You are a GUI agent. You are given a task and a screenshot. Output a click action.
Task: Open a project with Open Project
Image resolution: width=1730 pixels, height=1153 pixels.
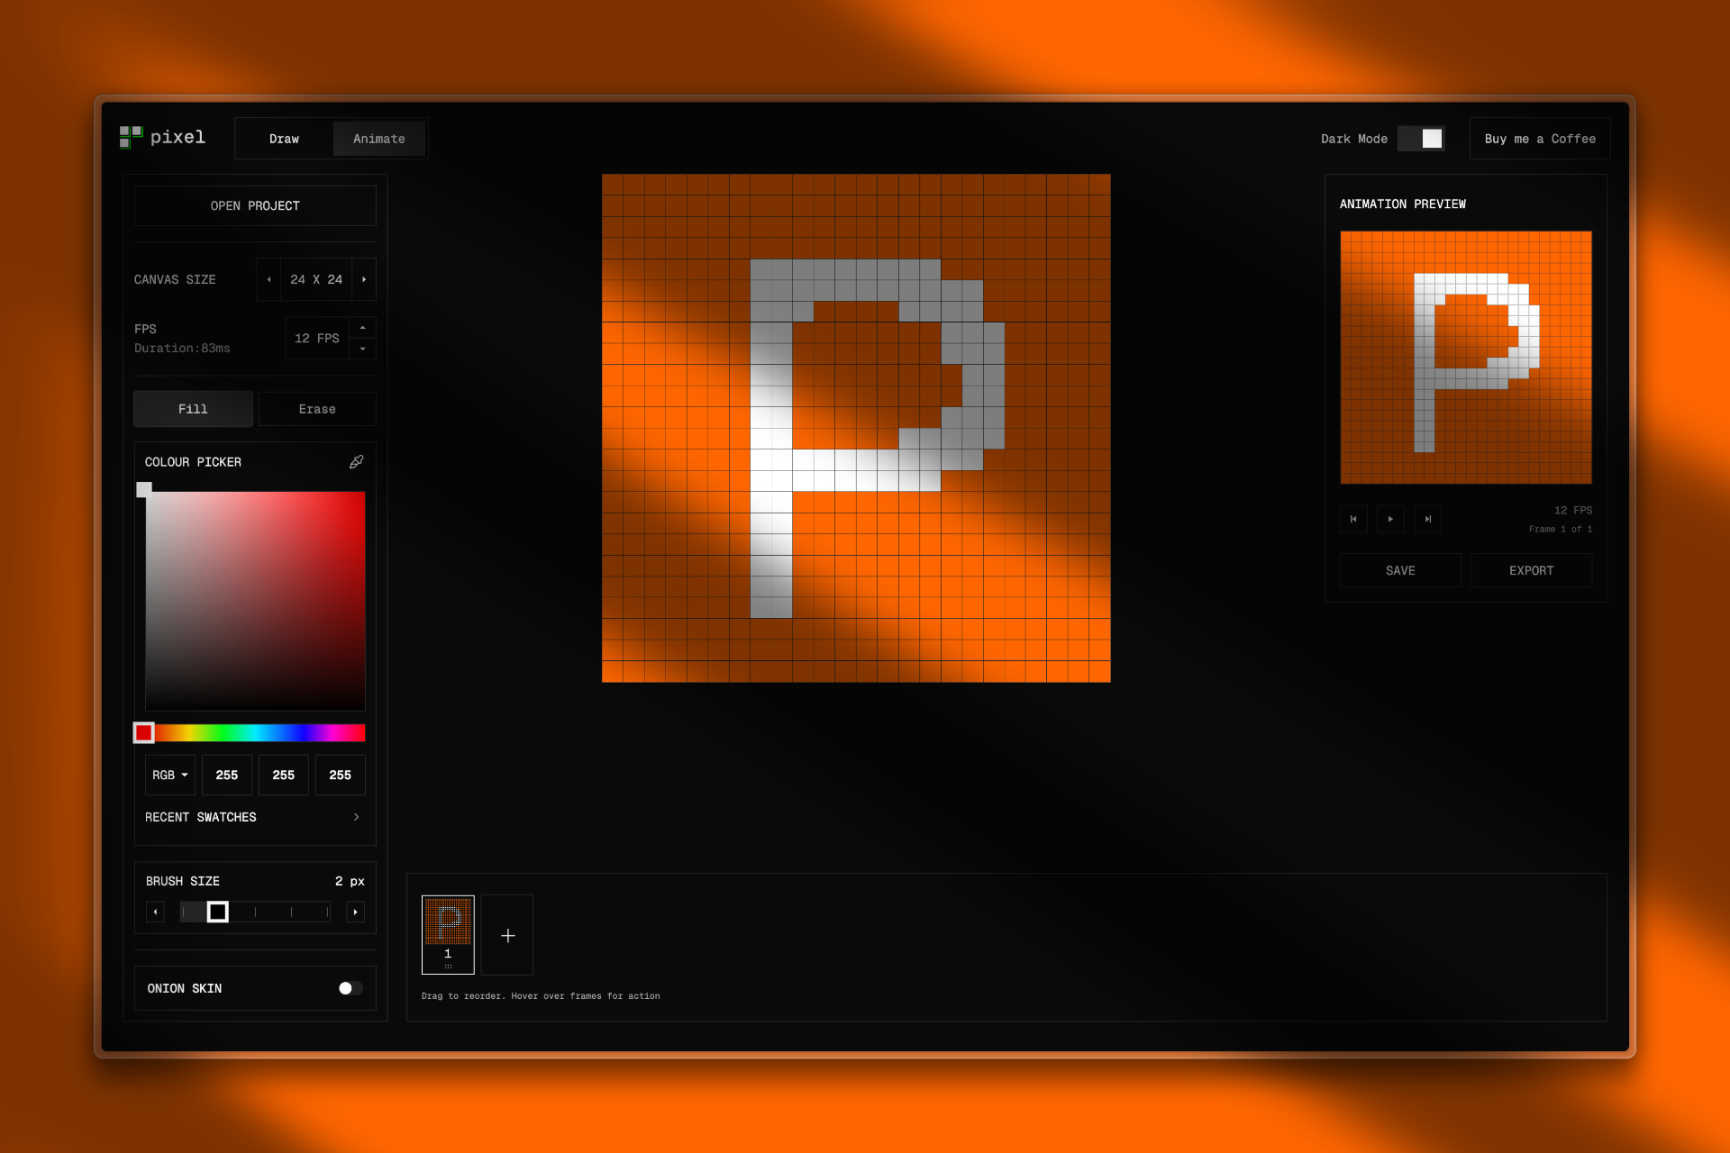coord(255,205)
